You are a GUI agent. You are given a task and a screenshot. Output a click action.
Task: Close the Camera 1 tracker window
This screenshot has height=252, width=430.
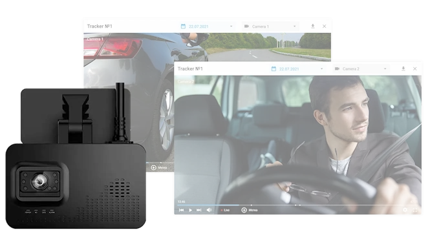click(325, 26)
